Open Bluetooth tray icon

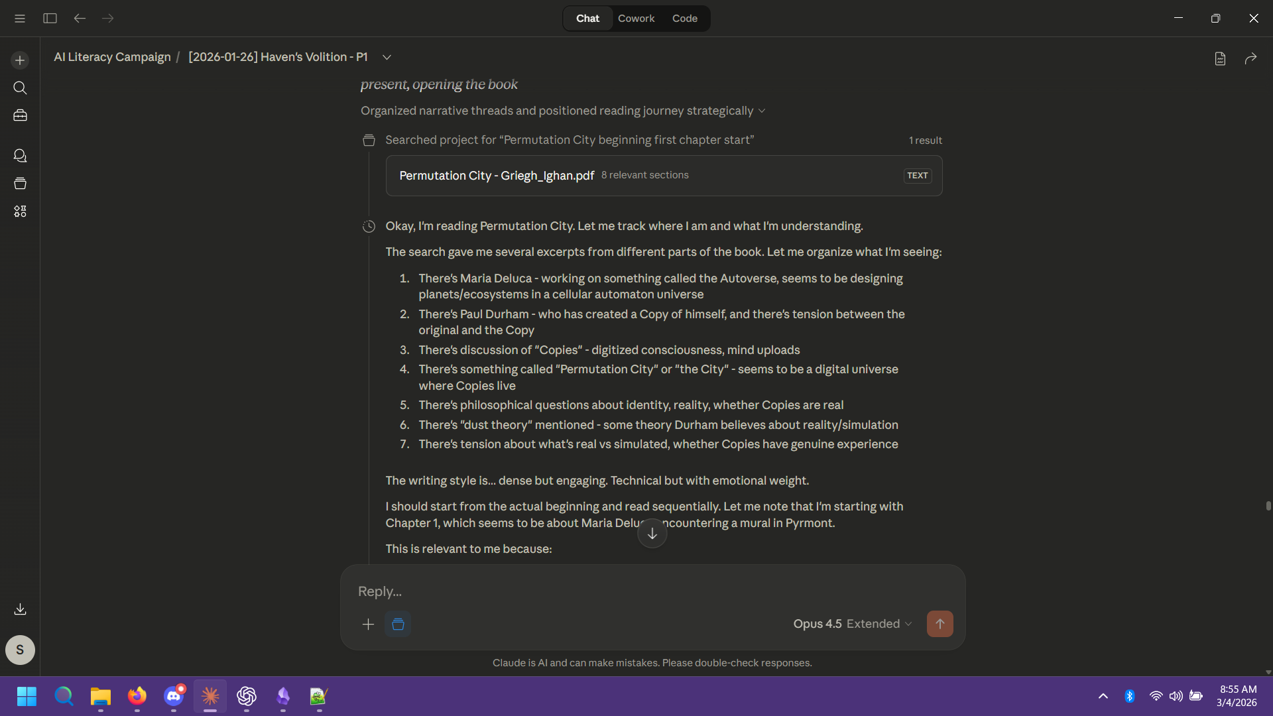1130,696
